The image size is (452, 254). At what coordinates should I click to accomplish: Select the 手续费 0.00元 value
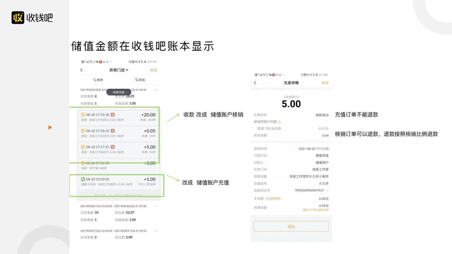pos(324,199)
